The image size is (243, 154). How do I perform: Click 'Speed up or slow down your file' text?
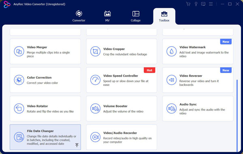(126, 83)
